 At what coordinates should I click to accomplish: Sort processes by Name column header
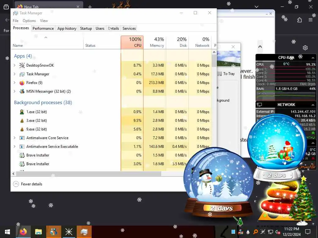point(47,42)
